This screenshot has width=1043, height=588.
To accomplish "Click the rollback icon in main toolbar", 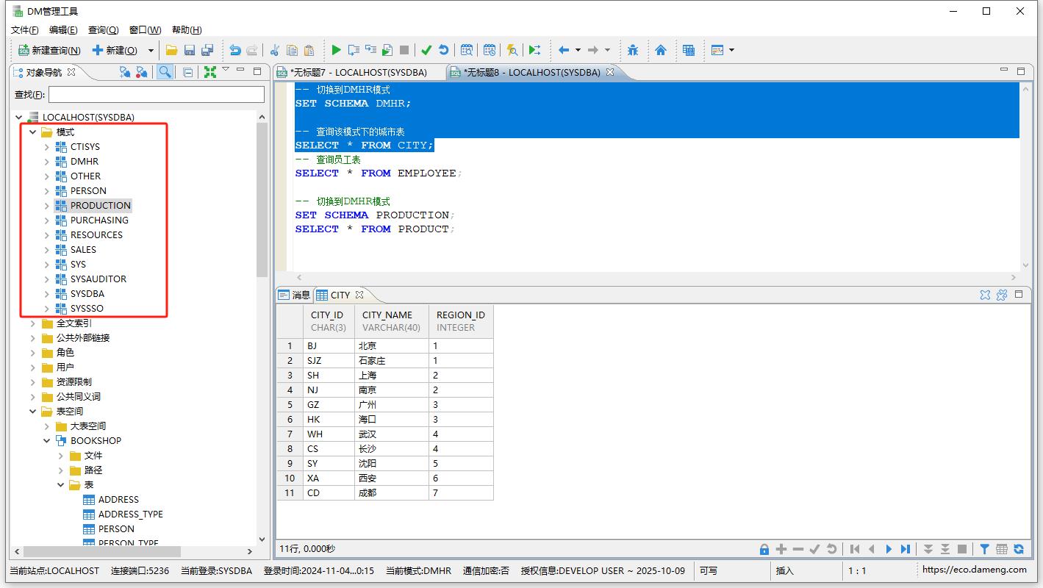I will [x=443, y=50].
